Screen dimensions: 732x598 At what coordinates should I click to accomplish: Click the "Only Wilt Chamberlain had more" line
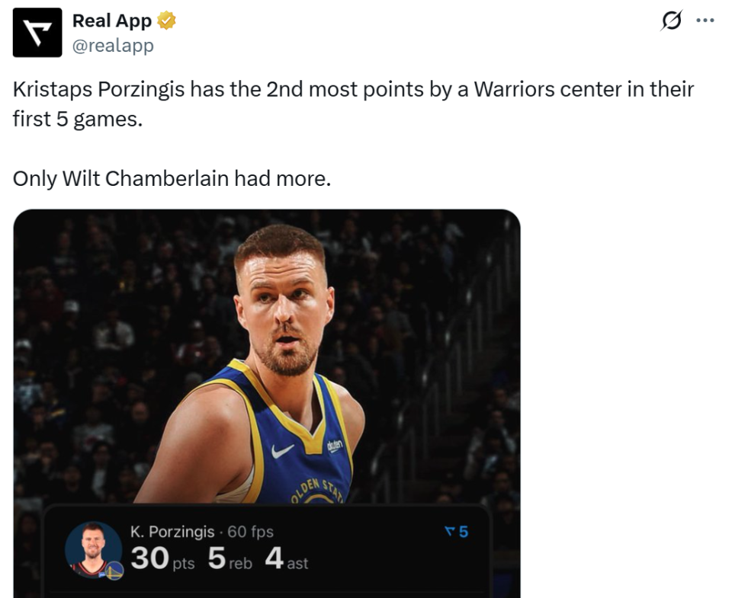[x=172, y=178]
